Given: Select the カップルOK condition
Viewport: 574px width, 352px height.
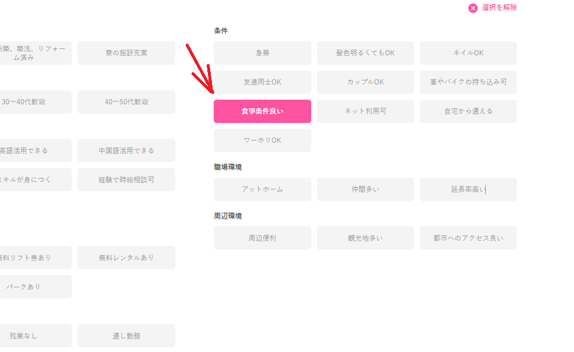Looking at the screenshot, I should (x=366, y=82).
